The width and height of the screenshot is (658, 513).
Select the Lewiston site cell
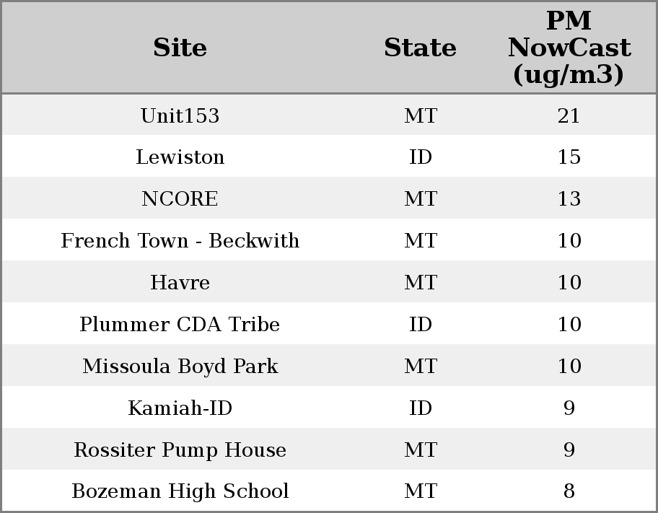(180, 157)
